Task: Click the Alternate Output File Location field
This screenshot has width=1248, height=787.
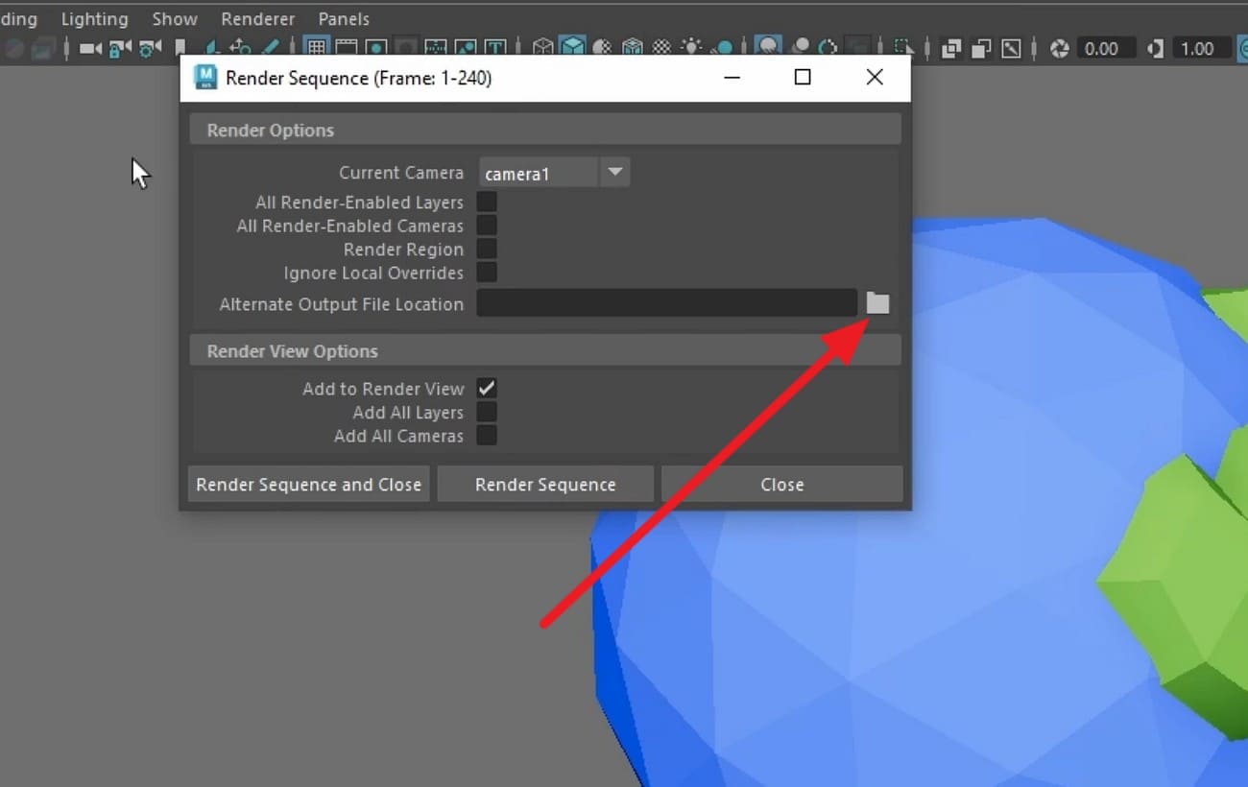Action: coord(667,303)
